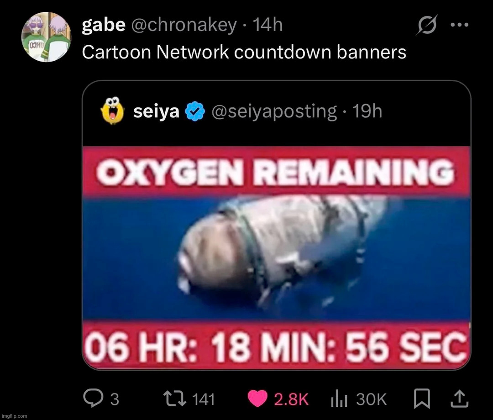Click the Grok slashed-circle icon
This screenshot has width=493, height=420.
pyautogui.click(x=426, y=26)
